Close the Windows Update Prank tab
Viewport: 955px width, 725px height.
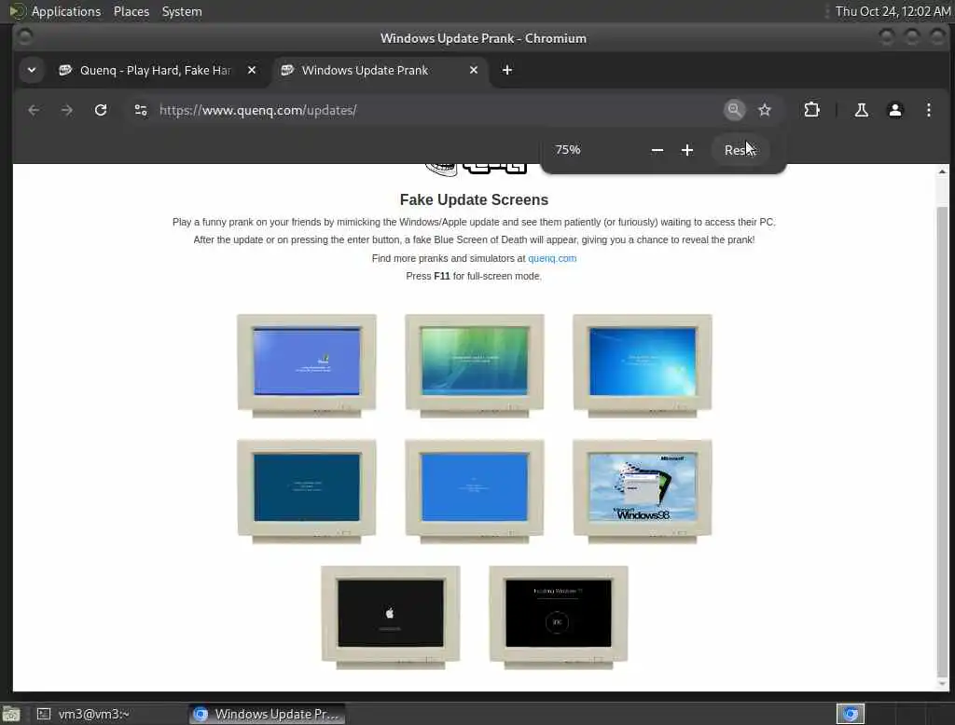coord(473,70)
